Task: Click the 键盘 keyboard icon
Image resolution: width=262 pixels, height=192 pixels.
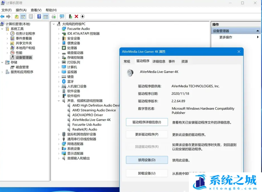Action: (64, 77)
